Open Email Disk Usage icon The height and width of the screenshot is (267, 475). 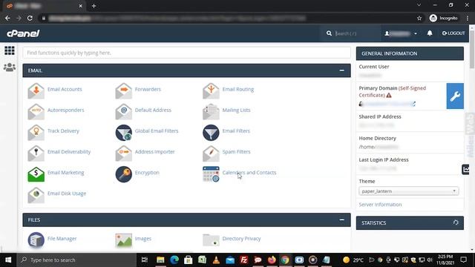tap(36, 195)
